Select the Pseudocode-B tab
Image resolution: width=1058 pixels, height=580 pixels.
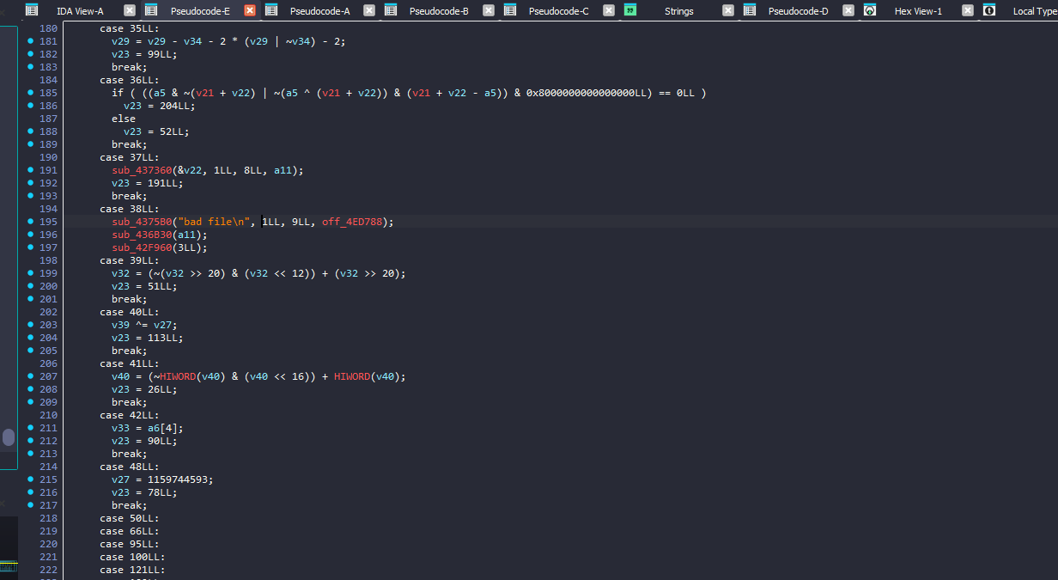[439, 11]
